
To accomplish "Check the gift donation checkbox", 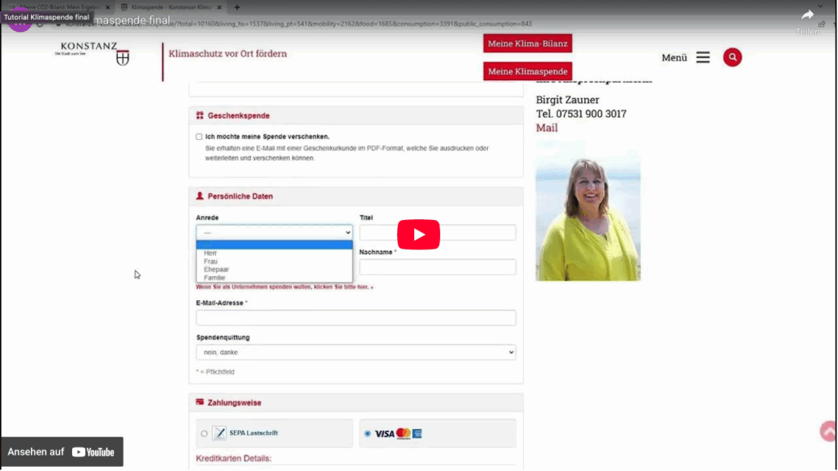I will [x=199, y=137].
